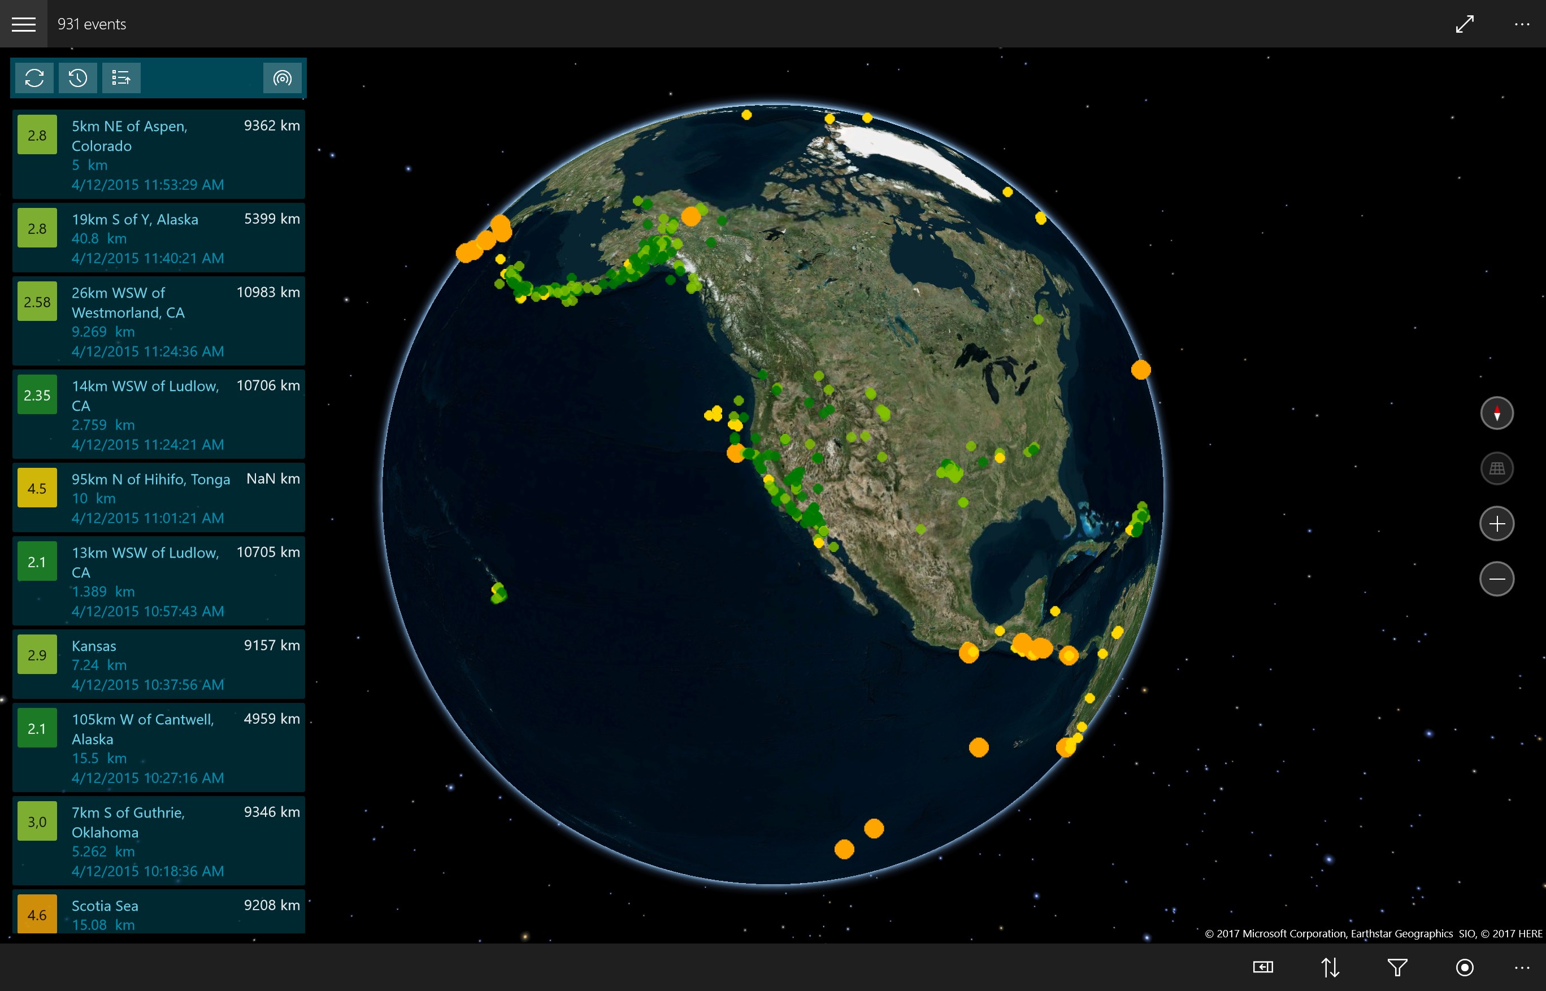Open the bottom-right ellipsis menu
The height and width of the screenshot is (991, 1546).
pyautogui.click(x=1522, y=967)
